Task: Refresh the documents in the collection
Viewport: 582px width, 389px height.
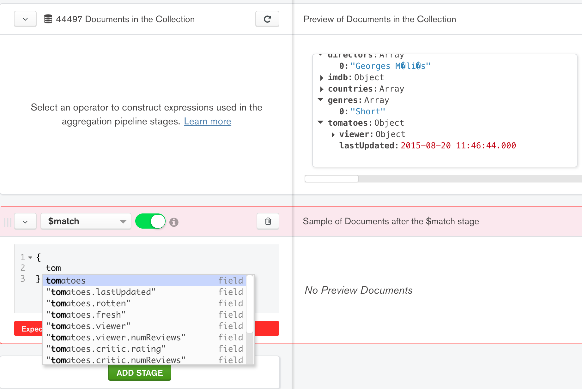Action: coord(267,19)
